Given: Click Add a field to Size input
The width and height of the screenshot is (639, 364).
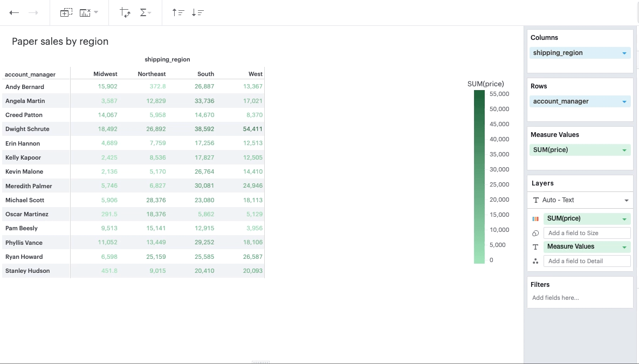Looking at the screenshot, I should [587, 232].
